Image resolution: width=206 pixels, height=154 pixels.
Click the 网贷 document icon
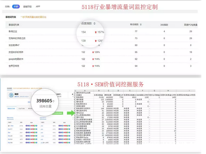pos(11,95)
